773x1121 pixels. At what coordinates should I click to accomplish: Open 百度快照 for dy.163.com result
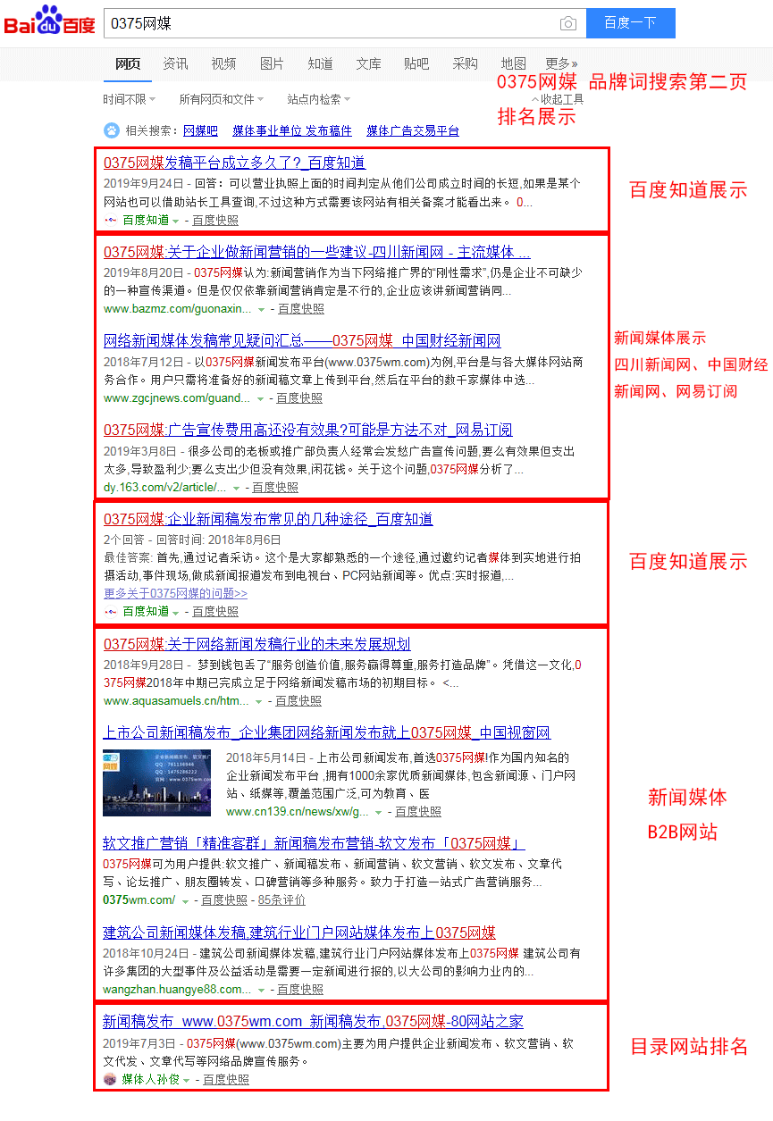[x=275, y=488]
